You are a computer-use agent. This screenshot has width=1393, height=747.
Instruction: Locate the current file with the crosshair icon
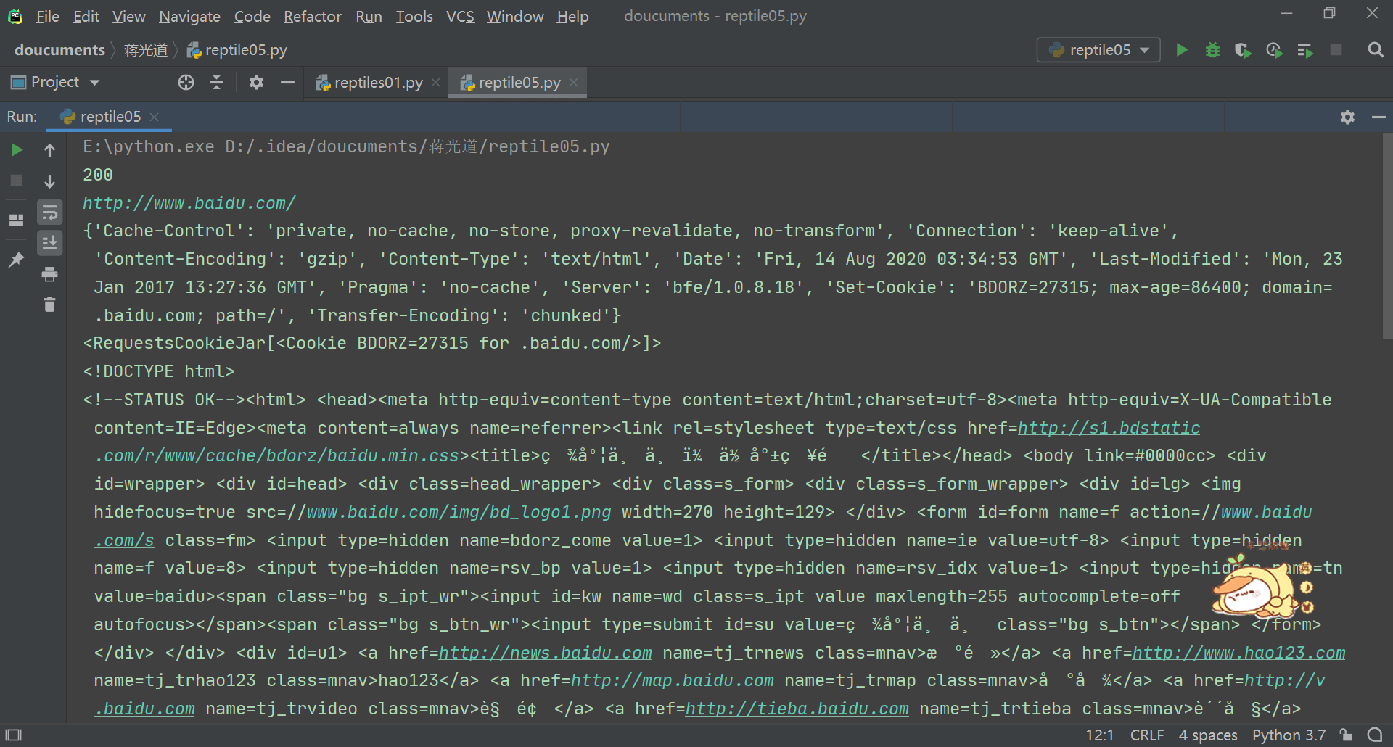186,83
